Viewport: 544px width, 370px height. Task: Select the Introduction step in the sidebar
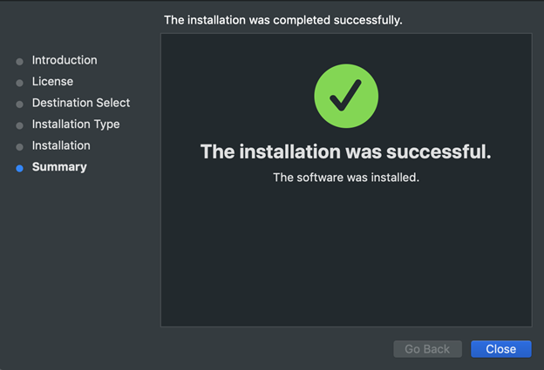click(65, 60)
